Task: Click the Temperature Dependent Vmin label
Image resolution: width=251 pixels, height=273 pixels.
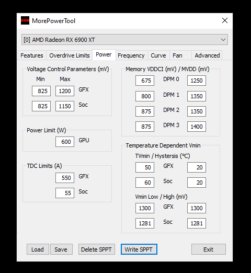Action: click(x=163, y=145)
